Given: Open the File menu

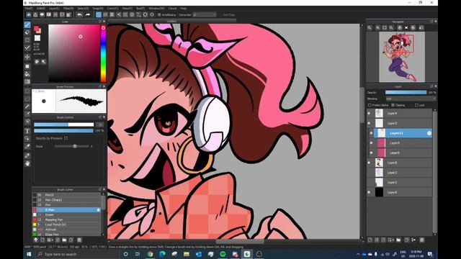Looking at the screenshot, I should [29, 9].
